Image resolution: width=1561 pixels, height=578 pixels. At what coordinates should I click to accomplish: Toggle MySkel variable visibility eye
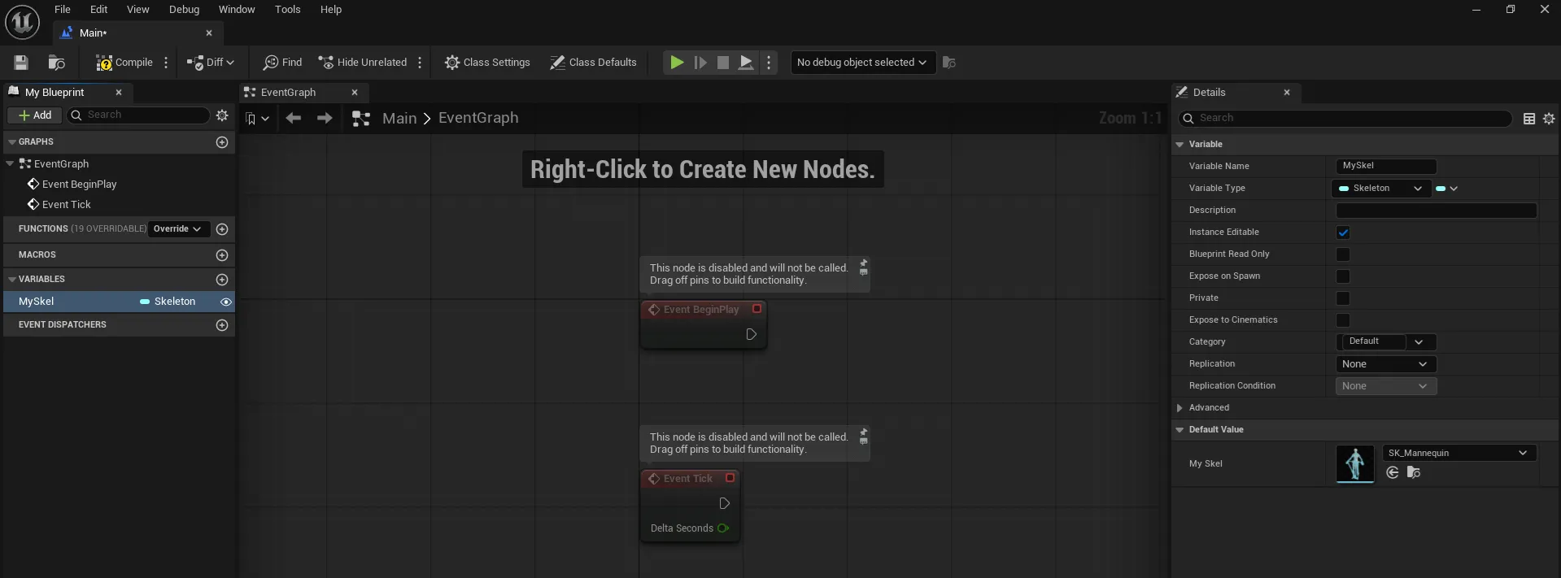click(226, 302)
